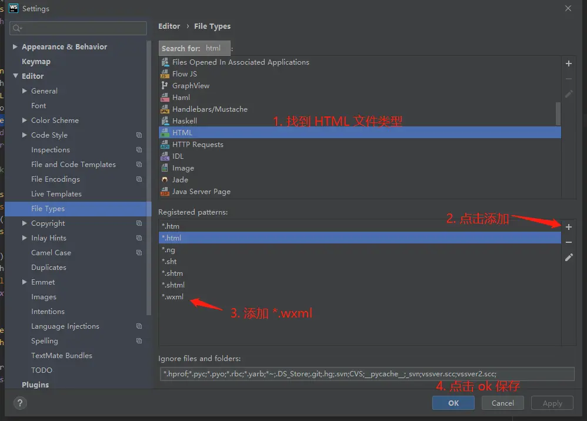Click the Haskell file type icon
This screenshot has width=587, height=421.
coord(165,121)
